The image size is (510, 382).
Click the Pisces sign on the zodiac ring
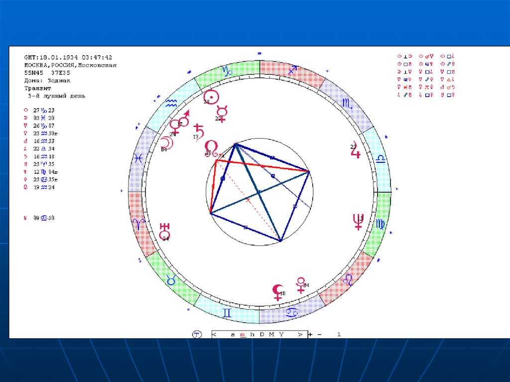[138, 159]
